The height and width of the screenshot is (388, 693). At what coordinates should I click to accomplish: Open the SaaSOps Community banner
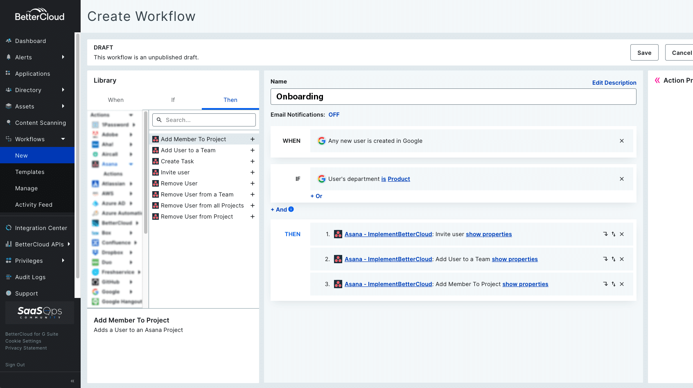coord(40,313)
